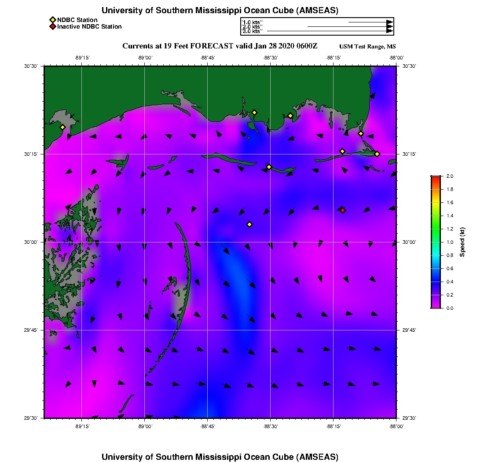Click yellow station marker on the central barrier island

(x=269, y=167)
